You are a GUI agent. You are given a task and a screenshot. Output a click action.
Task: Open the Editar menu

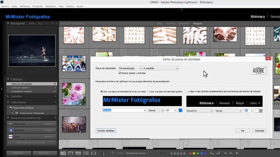14,6
